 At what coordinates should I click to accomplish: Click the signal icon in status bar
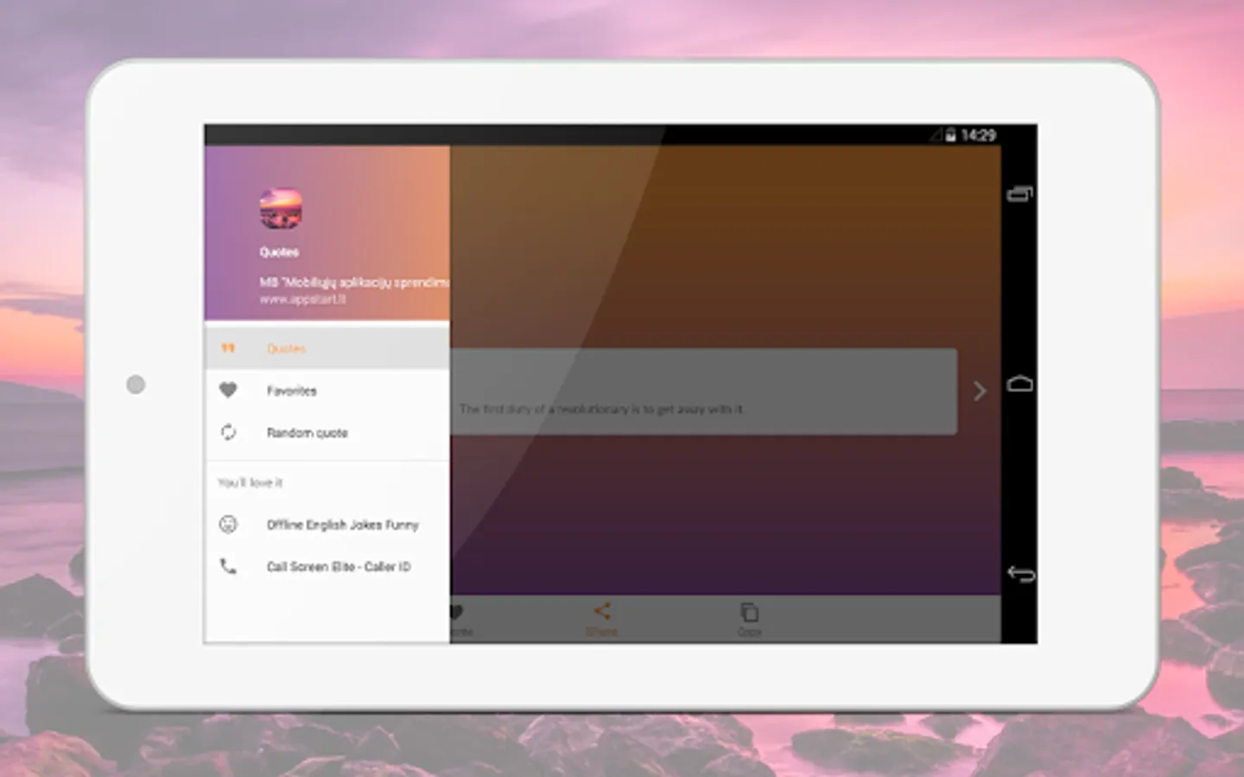pyautogui.click(x=936, y=135)
